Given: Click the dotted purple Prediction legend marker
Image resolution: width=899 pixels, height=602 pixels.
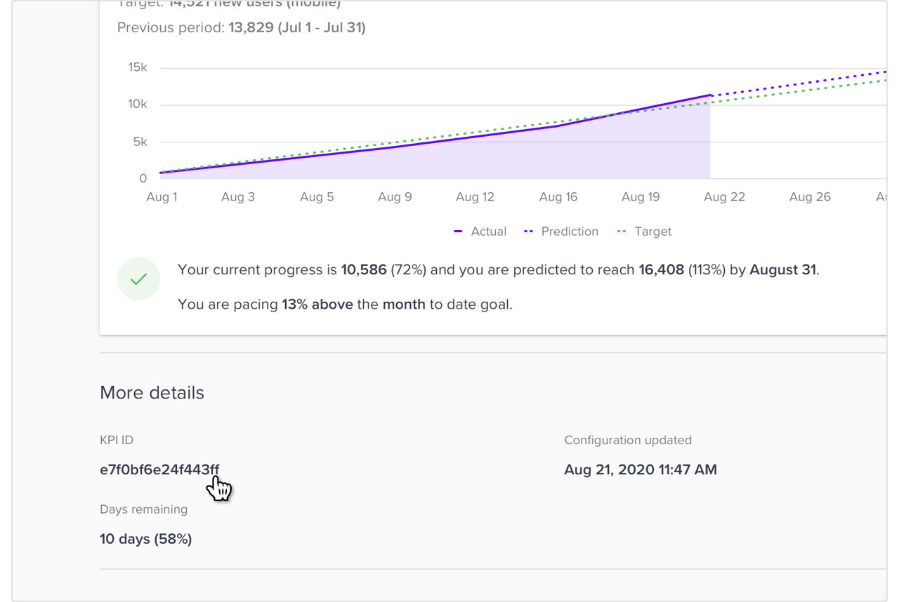Looking at the screenshot, I should click(x=529, y=232).
